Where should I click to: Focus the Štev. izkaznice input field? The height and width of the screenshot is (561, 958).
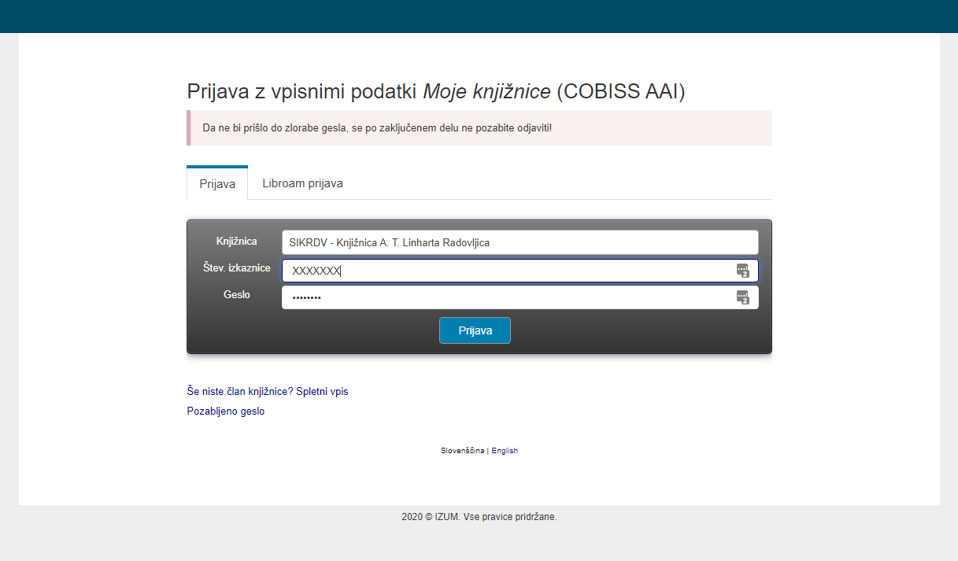tap(520, 271)
